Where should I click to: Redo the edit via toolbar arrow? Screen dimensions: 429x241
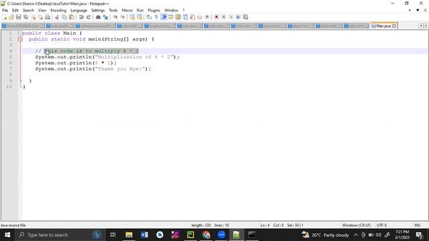(88, 17)
